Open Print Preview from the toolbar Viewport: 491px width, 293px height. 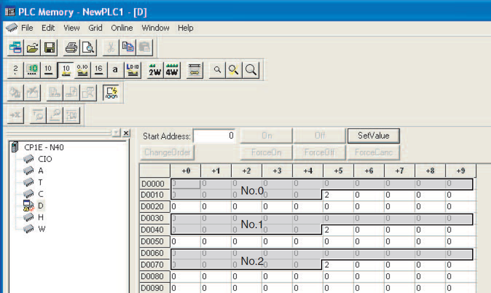tap(88, 47)
